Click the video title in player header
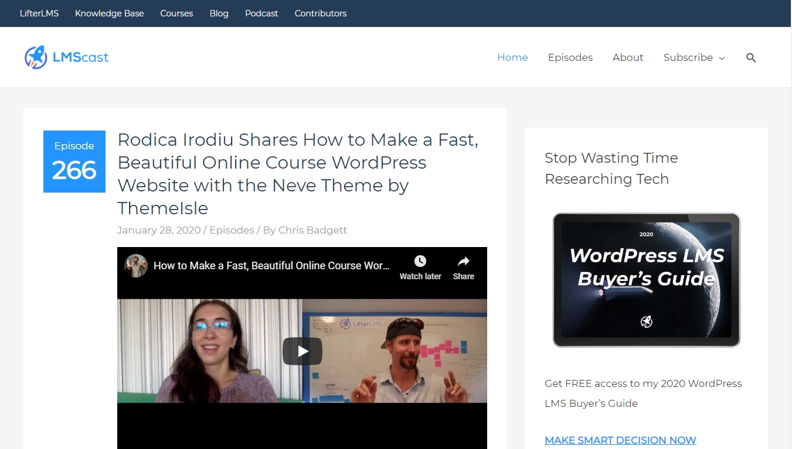This screenshot has width=792, height=449. tap(271, 266)
